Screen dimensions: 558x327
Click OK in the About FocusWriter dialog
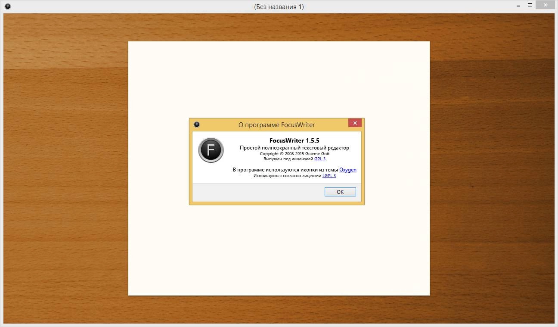pyautogui.click(x=340, y=192)
